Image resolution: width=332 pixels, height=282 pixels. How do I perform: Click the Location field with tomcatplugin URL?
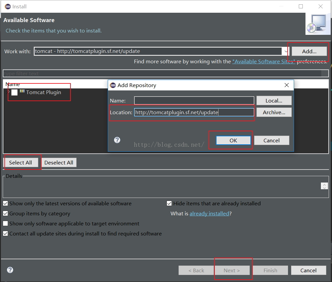[x=194, y=112]
